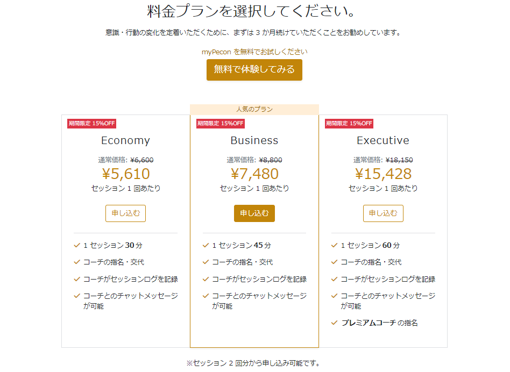Click checkmark beside プレミアムコーチ の指名
The image size is (510, 372).
coord(334,323)
